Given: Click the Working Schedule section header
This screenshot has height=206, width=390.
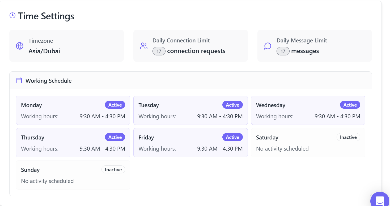Looking at the screenshot, I should [48, 81].
